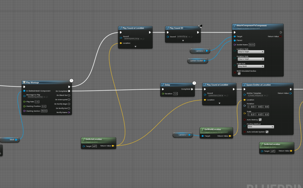The height and width of the screenshot is (188, 303).
Task: Select the Mesh variable node
Action: [x=10, y=140]
